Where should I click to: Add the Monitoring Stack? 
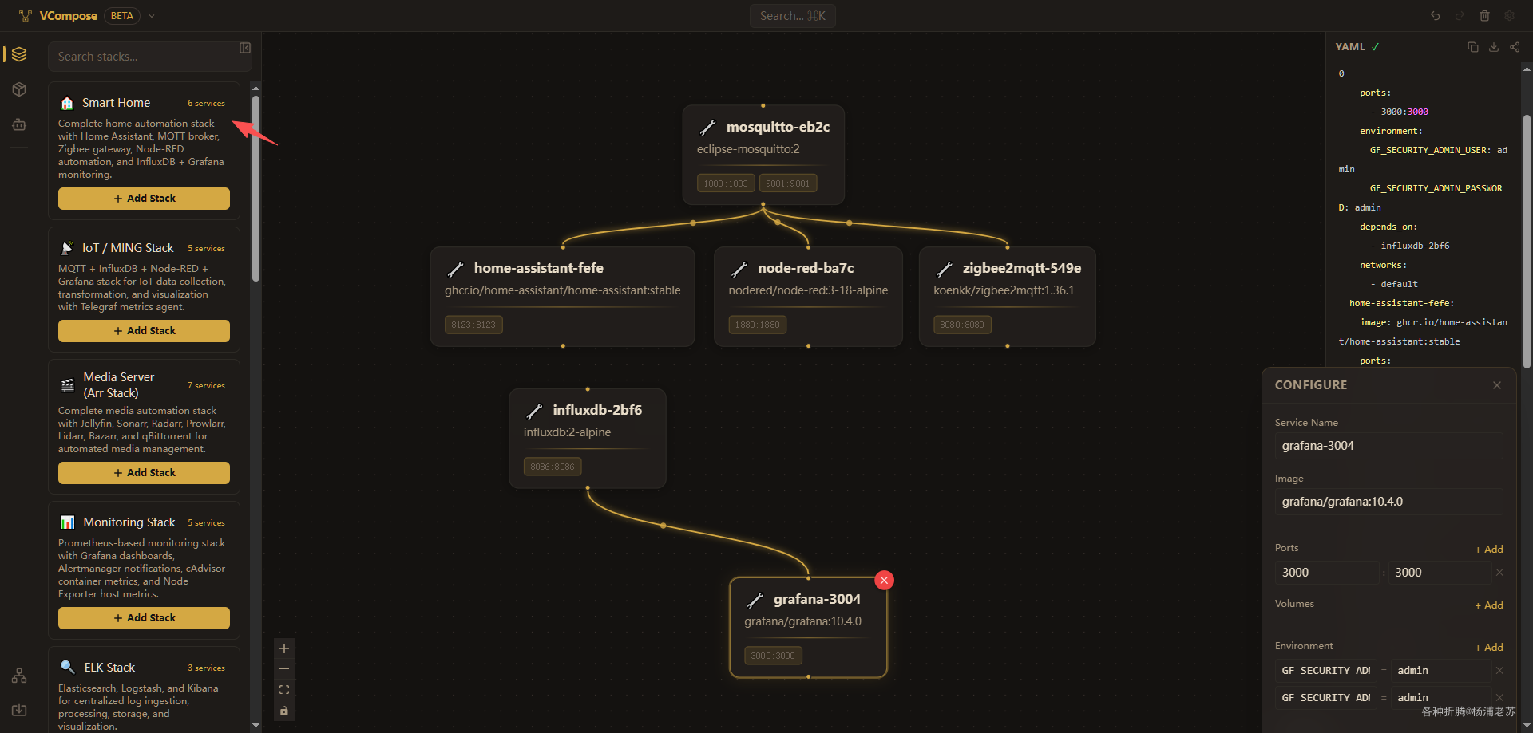pos(144,618)
